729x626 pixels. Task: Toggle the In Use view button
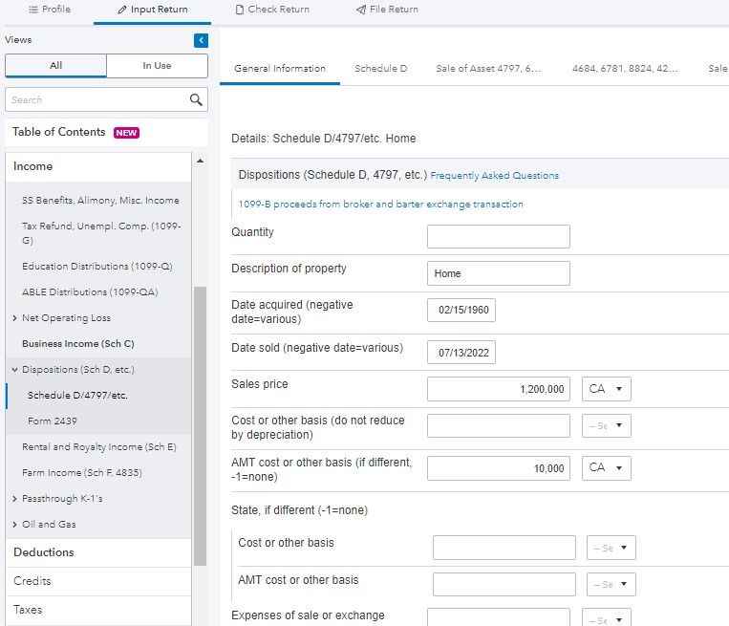[157, 66]
